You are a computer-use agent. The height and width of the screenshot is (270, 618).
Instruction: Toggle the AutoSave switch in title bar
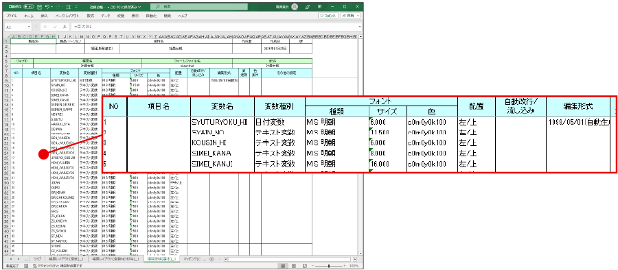point(28,7)
